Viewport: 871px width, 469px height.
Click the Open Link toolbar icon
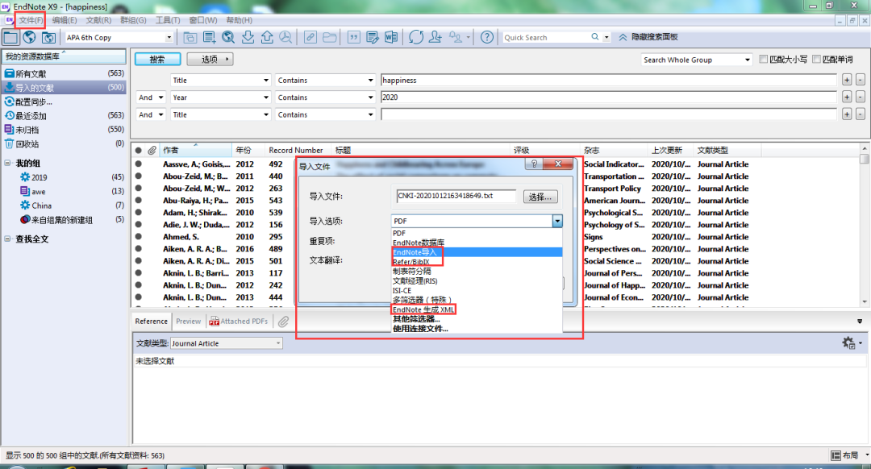click(310, 37)
